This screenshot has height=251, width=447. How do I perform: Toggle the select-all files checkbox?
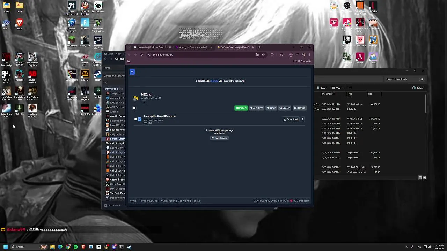[x=134, y=108]
